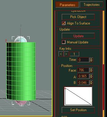107x117 pixels.
Task: Click the Set Position button
Action: tap(78, 110)
